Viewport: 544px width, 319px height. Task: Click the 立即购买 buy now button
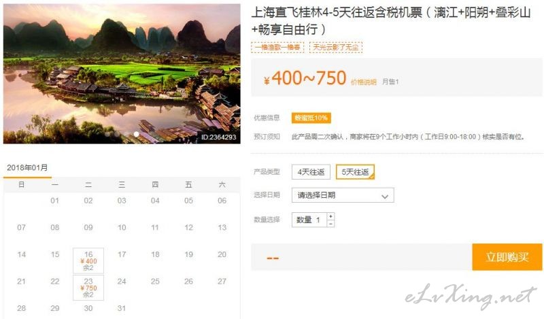click(507, 257)
